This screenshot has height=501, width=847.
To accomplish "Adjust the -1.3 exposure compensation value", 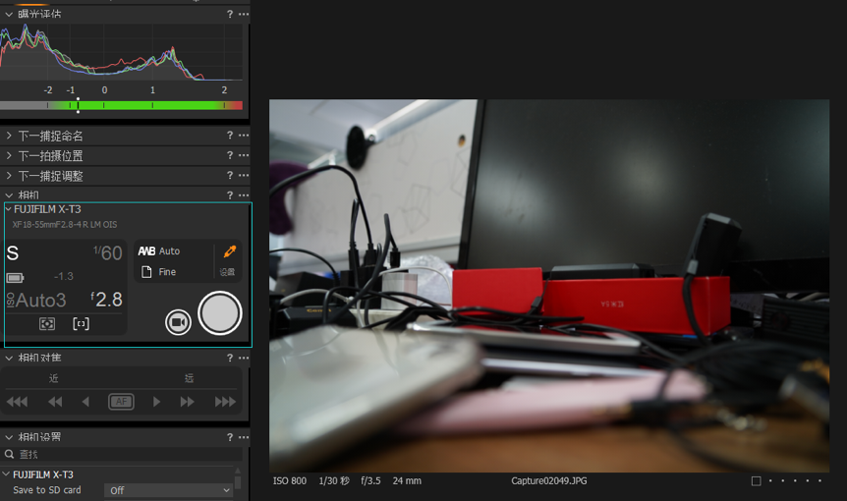I will [64, 276].
